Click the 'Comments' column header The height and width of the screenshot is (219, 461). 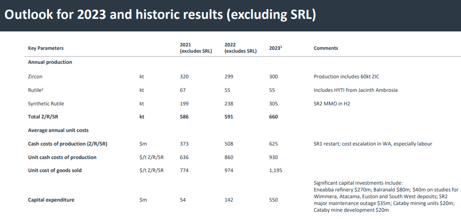pyautogui.click(x=326, y=48)
